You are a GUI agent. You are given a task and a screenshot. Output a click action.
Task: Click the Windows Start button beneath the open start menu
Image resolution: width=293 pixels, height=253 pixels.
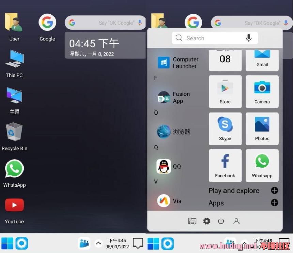tap(153, 243)
